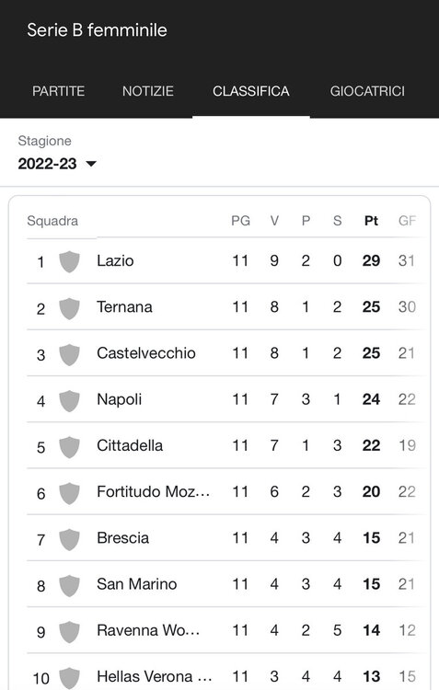
Task: Click the Serie B femminile title
Action: [x=97, y=30]
